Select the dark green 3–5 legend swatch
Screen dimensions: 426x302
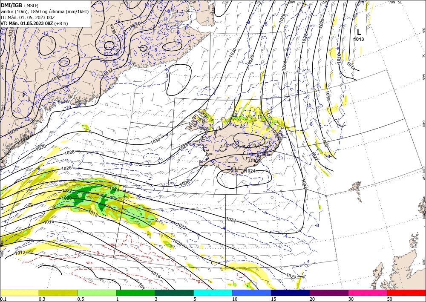point(174,293)
